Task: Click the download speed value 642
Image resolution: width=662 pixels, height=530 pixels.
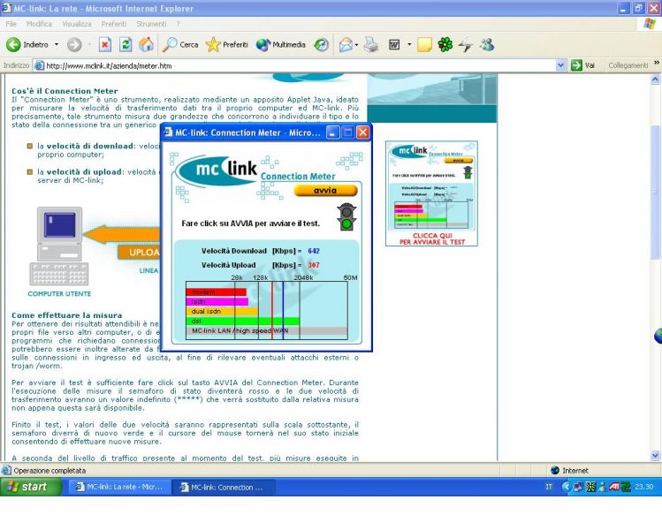Action: point(314,251)
